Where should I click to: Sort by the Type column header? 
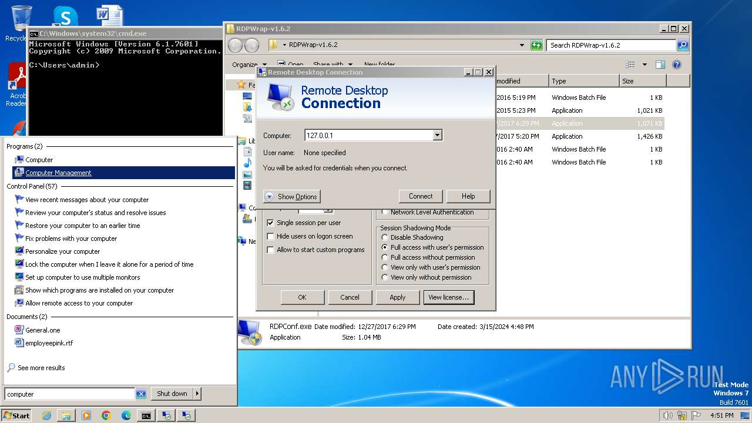point(584,81)
